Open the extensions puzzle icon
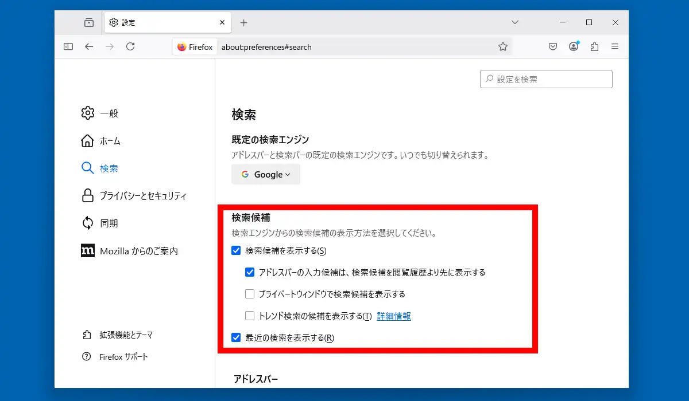Image resolution: width=689 pixels, height=401 pixels. 594,46
